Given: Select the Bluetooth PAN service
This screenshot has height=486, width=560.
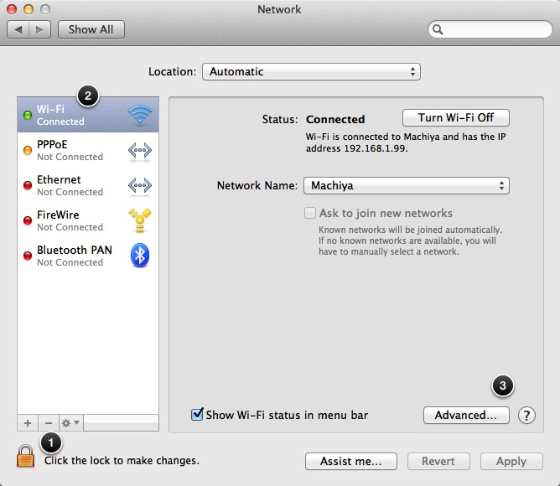Looking at the screenshot, I should point(88,256).
